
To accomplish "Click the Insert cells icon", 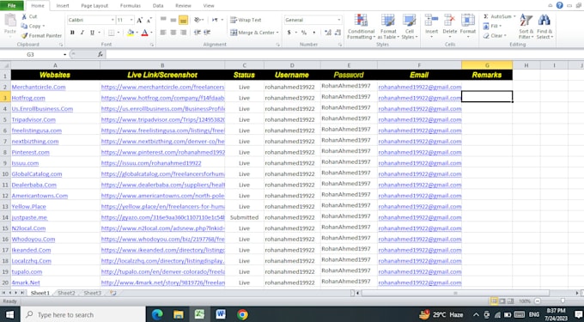I will (x=431, y=21).
